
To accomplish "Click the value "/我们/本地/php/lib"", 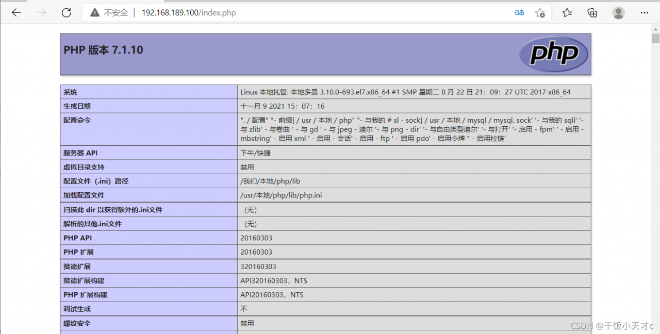I will click(x=270, y=181).
